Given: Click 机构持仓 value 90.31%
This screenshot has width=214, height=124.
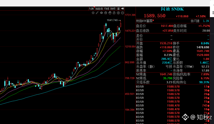Looking at the screenshot, I should pyautogui.click(x=204, y=82).
